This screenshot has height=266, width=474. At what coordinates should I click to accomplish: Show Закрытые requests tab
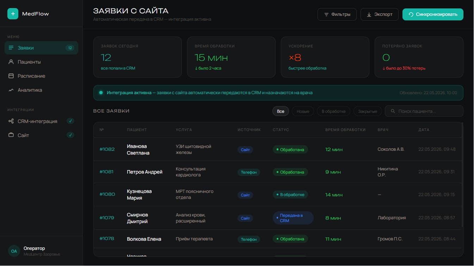(x=368, y=111)
